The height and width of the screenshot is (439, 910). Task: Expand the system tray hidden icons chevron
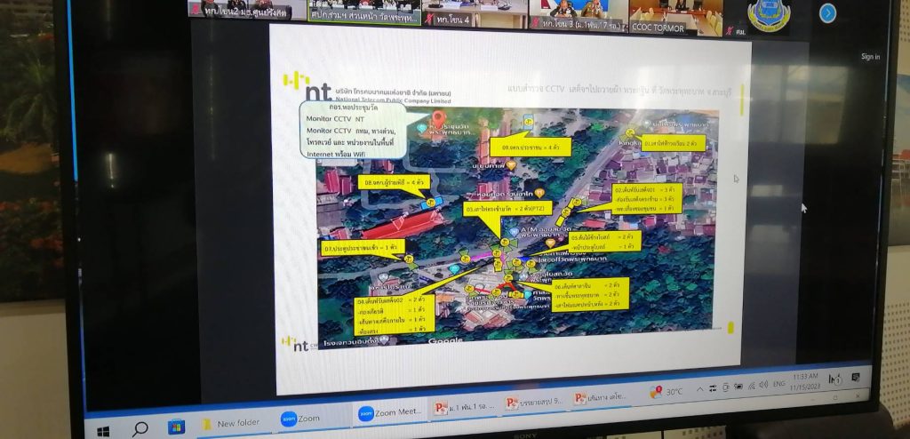click(x=698, y=389)
